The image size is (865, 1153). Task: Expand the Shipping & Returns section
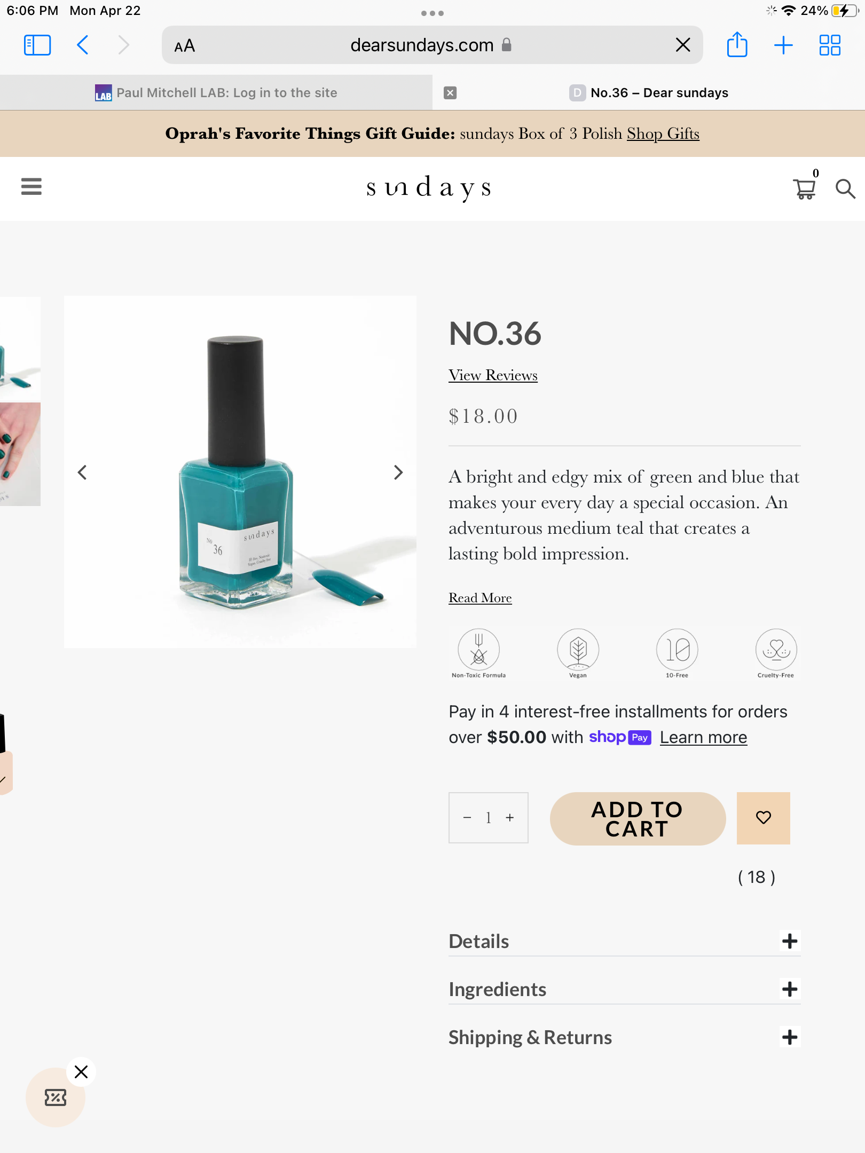[790, 1037]
